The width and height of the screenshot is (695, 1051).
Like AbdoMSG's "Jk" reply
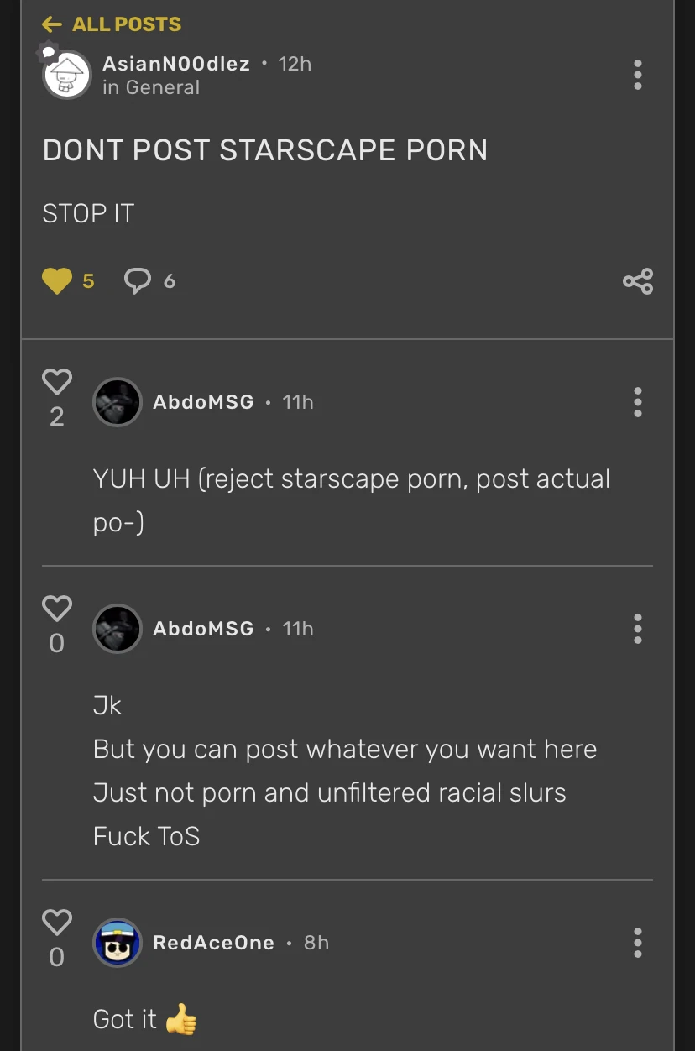57,609
